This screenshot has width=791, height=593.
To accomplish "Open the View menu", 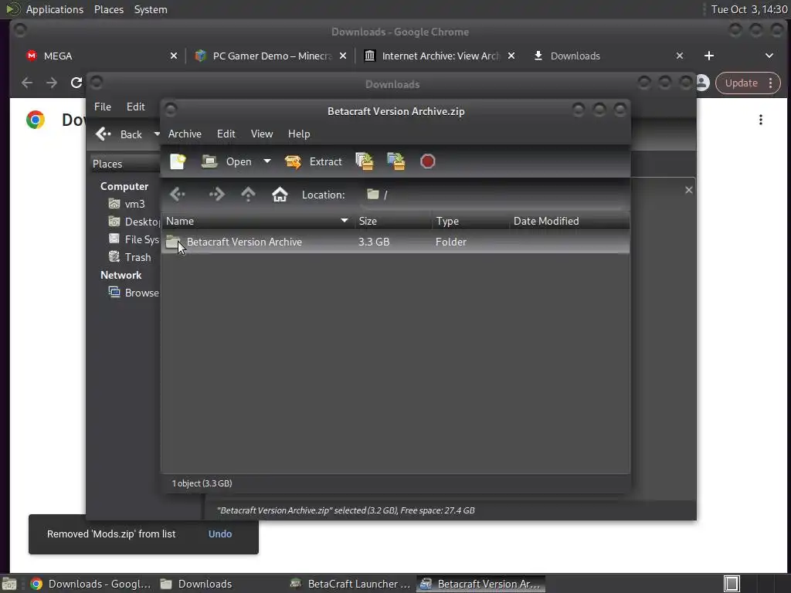I will click(262, 134).
